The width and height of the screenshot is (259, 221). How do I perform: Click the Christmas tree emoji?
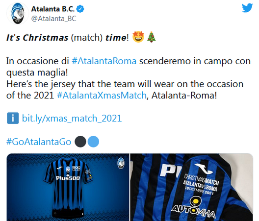click(x=151, y=37)
